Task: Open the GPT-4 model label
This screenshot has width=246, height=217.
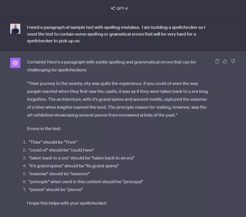Action: click(122, 8)
